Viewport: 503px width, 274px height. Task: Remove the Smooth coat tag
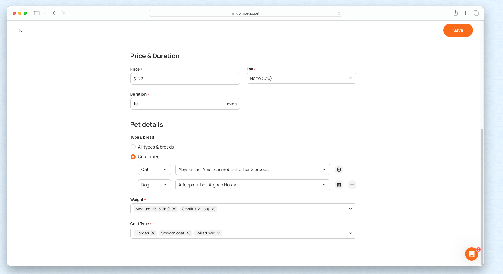[x=188, y=233]
